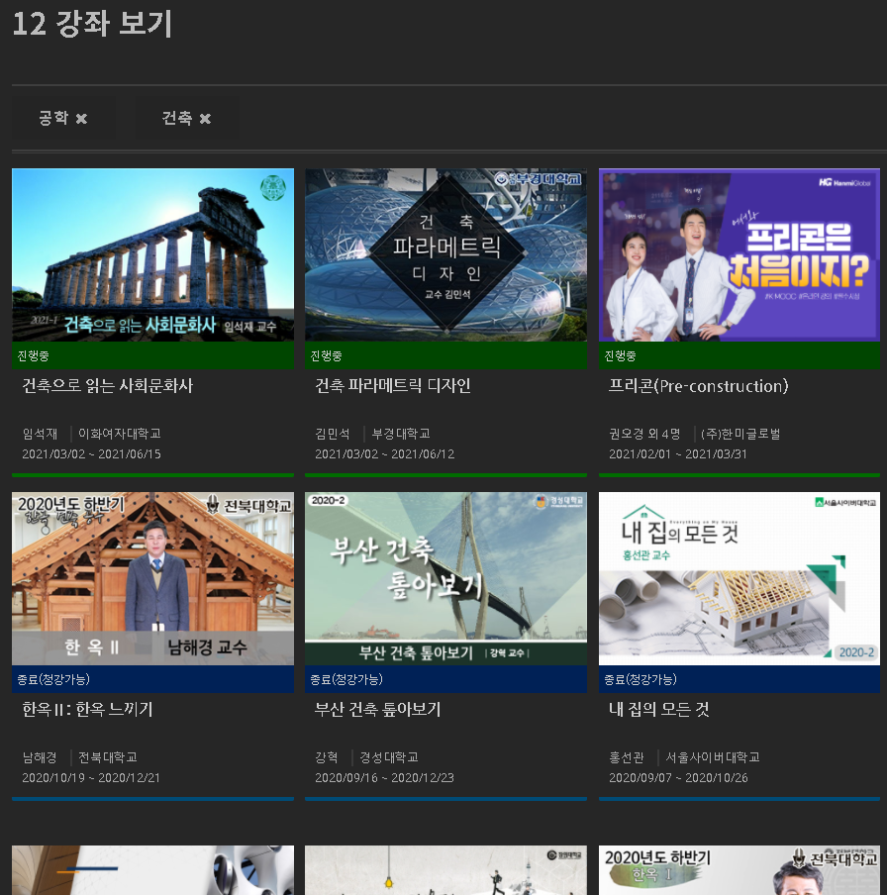The height and width of the screenshot is (895, 887).
Task: Click instructor name 남해경 below 한옥 II
Action: click(40, 757)
